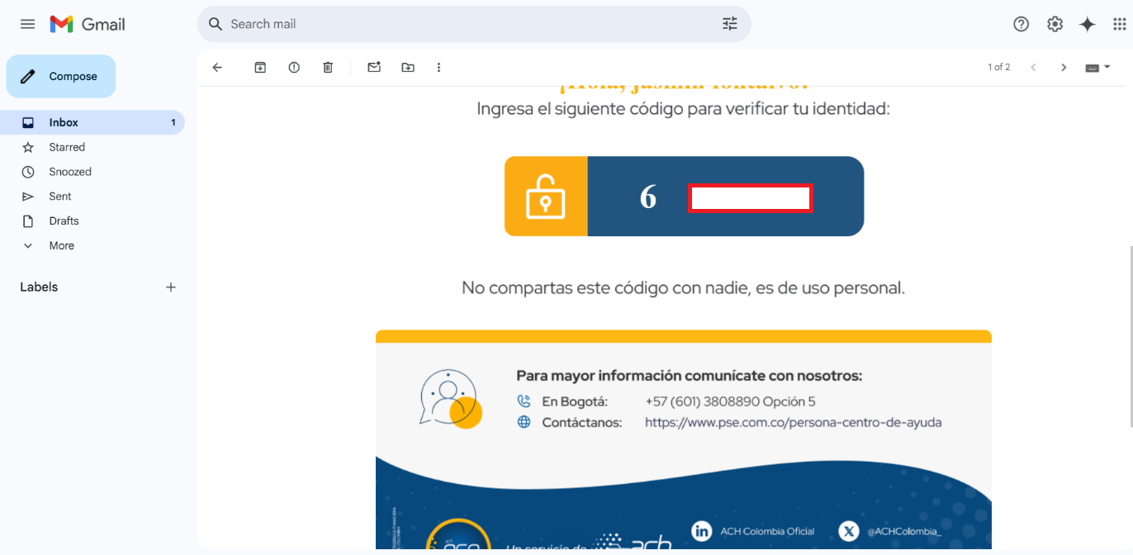Archive this email

(x=260, y=68)
